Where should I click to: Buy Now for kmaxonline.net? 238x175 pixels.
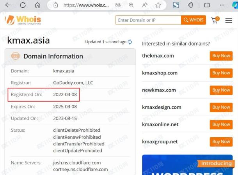pyautogui.click(x=221, y=124)
